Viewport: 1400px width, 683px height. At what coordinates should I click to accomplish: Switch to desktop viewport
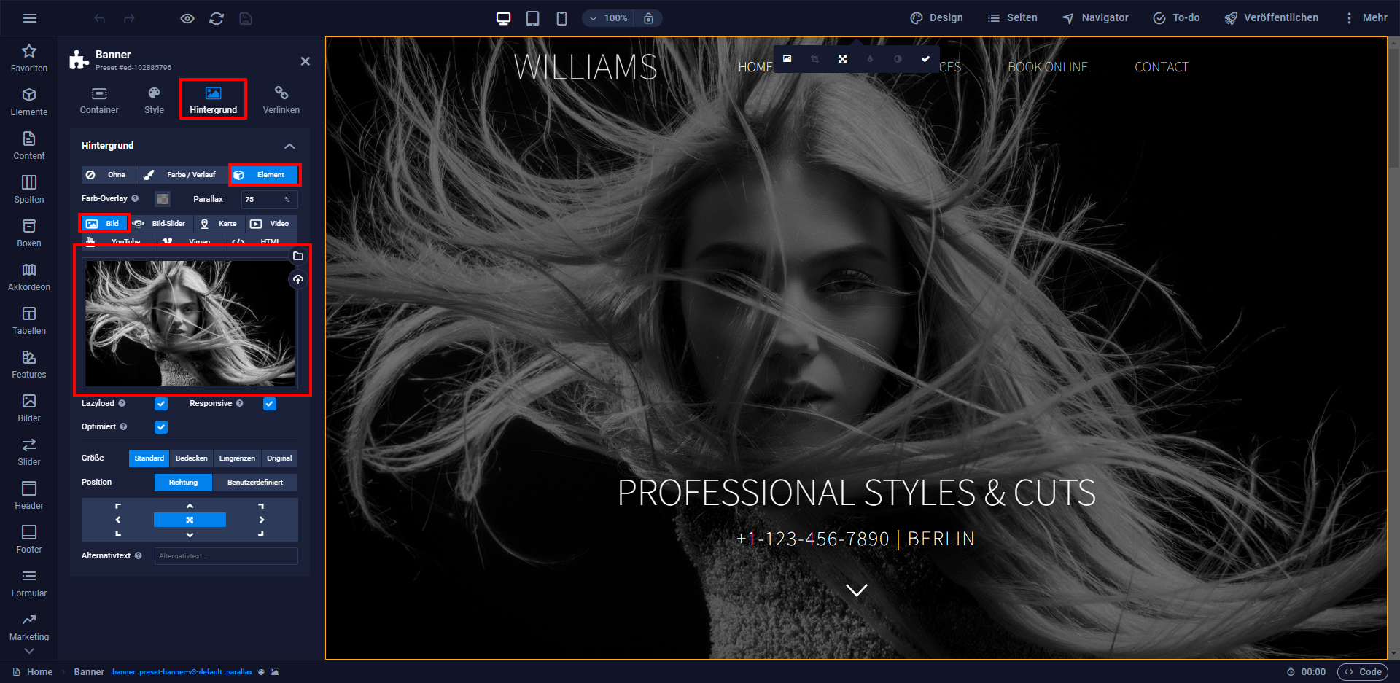pos(504,18)
